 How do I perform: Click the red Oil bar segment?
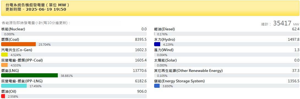pyautogui.click(x=3, y=96)
